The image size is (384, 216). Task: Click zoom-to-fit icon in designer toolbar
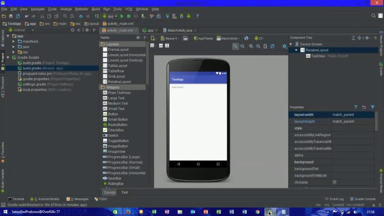tap(235, 46)
